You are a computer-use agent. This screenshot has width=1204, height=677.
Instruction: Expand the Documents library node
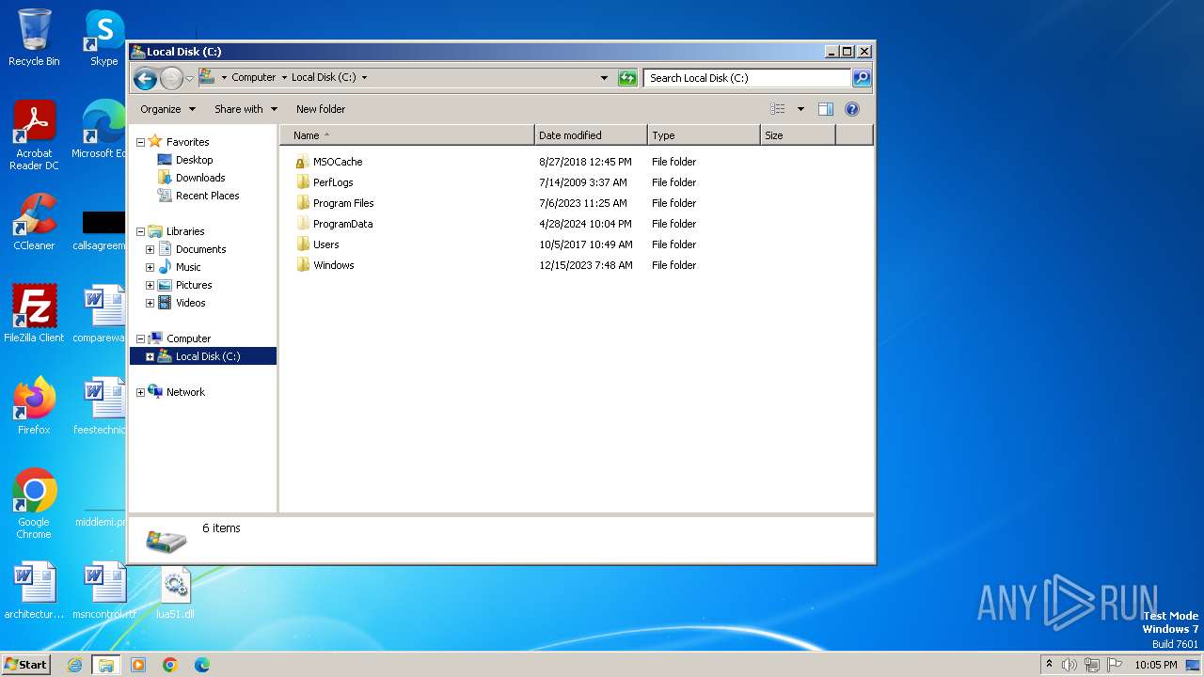click(150, 249)
